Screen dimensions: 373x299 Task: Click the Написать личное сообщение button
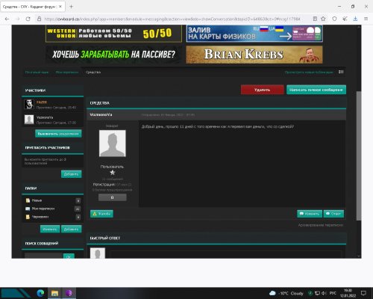[316, 90]
